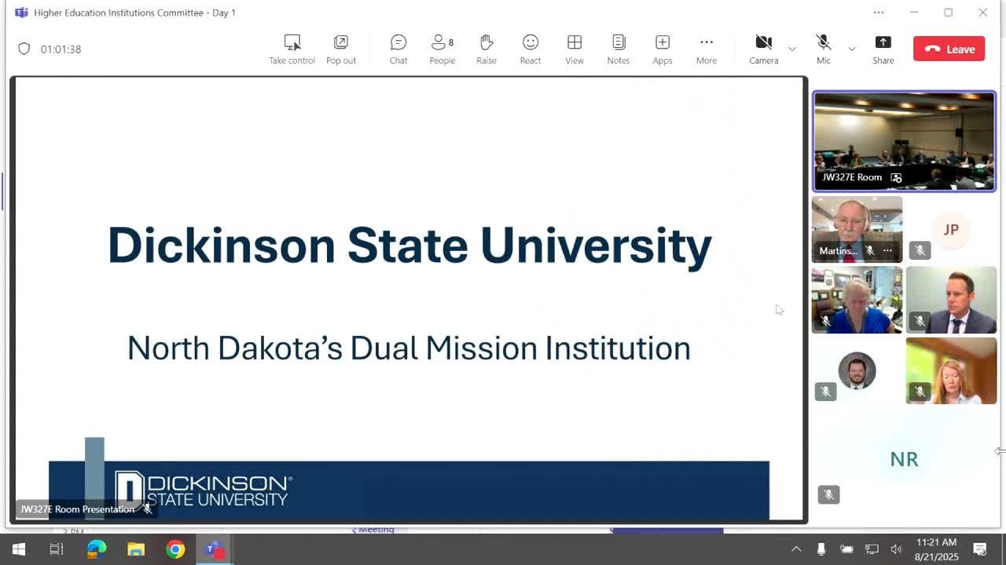1006x565 pixels.
Task: Take control of the shared presentation
Action: click(x=292, y=49)
